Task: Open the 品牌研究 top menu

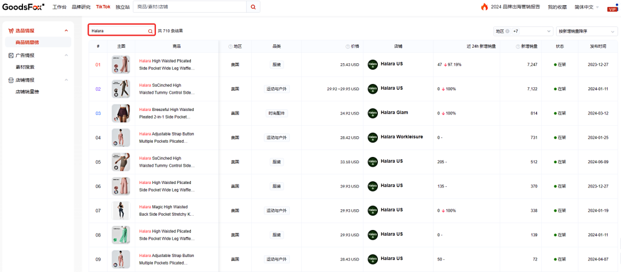Action: [x=81, y=7]
